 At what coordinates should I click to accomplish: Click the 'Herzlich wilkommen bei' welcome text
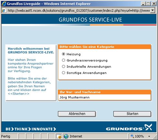click(x=29, y=48)
